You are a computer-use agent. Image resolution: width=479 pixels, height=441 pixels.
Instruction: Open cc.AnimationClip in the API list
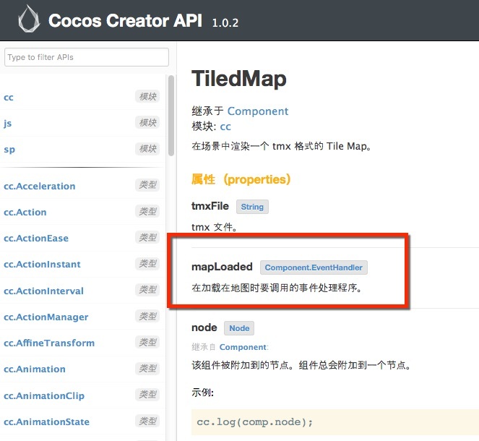(x=44, y=395)
